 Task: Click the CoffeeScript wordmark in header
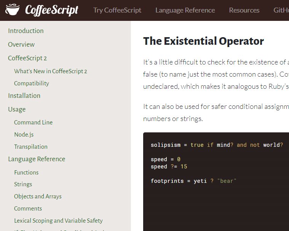pyautogui.click(x=52, y=10)
